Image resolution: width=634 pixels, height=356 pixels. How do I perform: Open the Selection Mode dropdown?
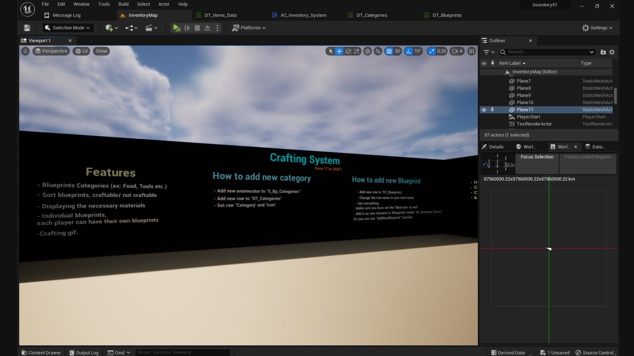pyautogui.click(x=68, y=28)
